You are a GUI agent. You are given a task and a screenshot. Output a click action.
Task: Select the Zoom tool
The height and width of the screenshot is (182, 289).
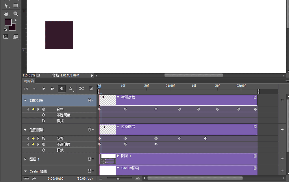15,14
